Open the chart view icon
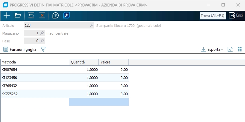Image resolution: width=245 pixels, height=122 pixels. point(230,50)
